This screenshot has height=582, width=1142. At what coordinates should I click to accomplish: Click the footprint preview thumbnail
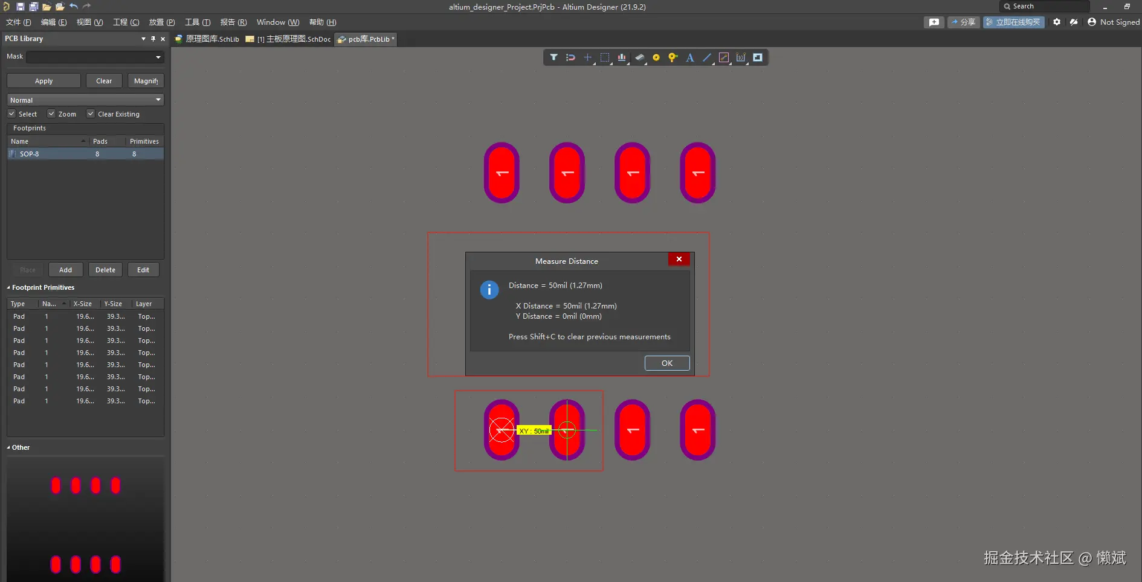coord(85,520)
